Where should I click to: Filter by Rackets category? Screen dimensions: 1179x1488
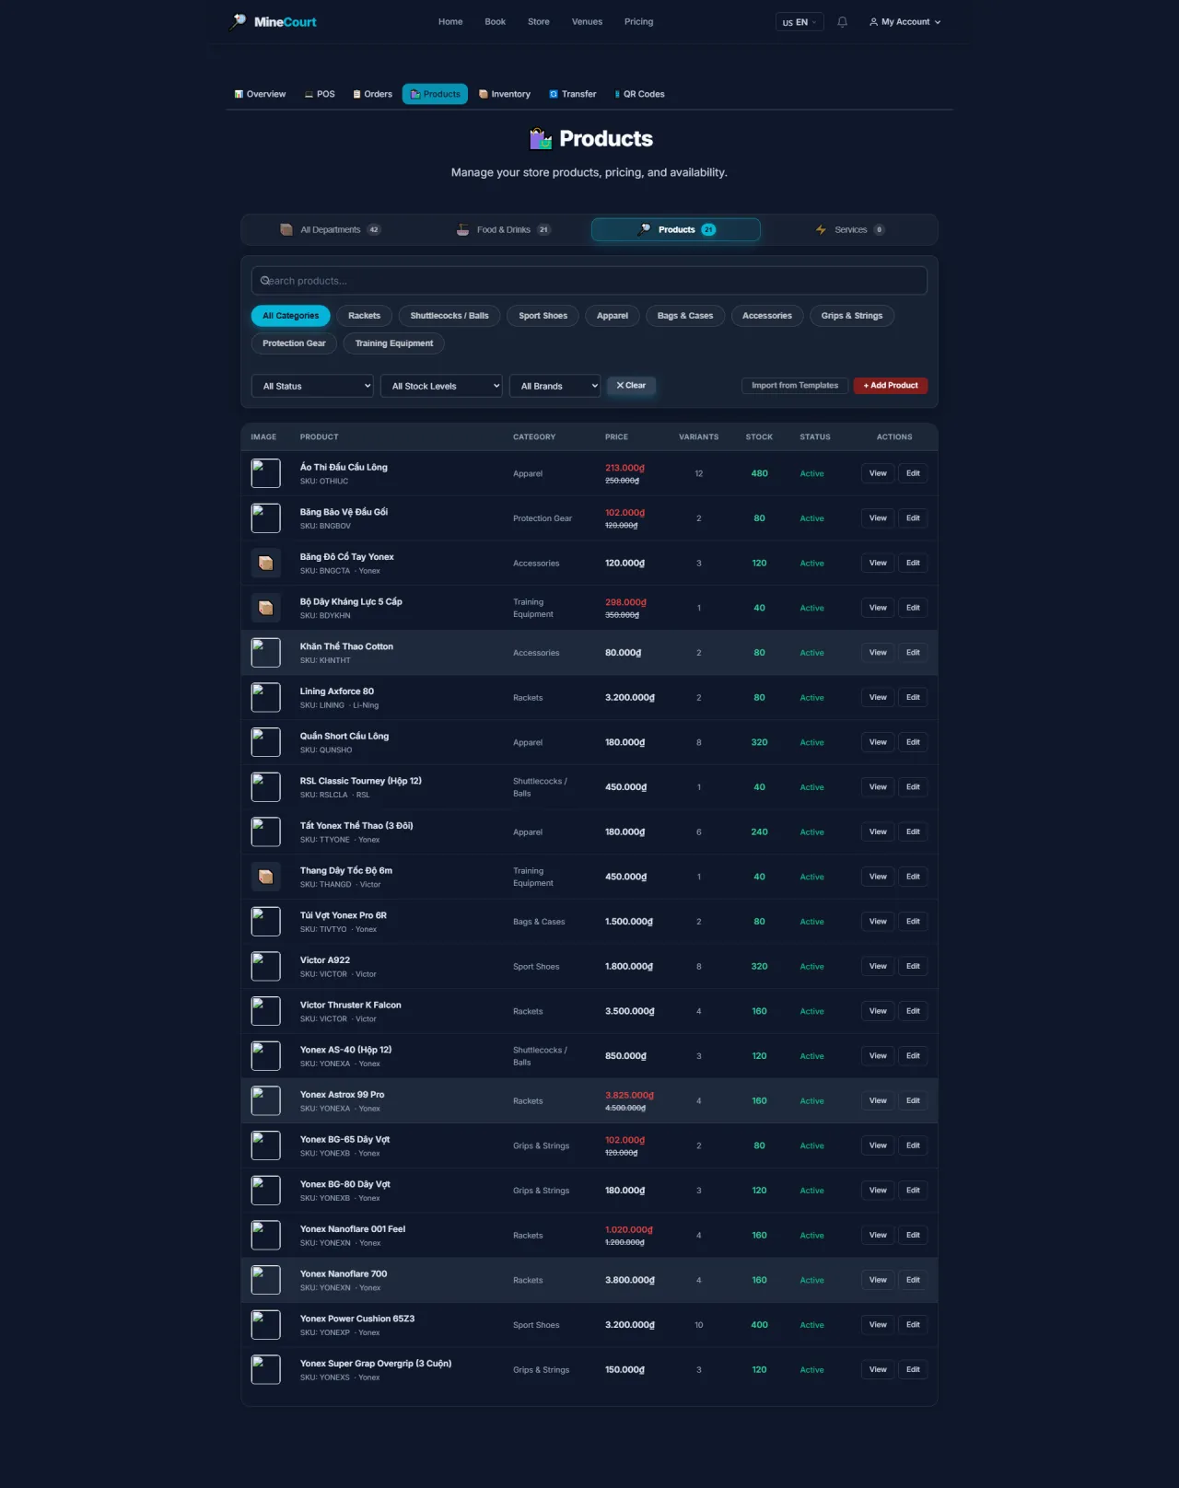click(365, 316)
